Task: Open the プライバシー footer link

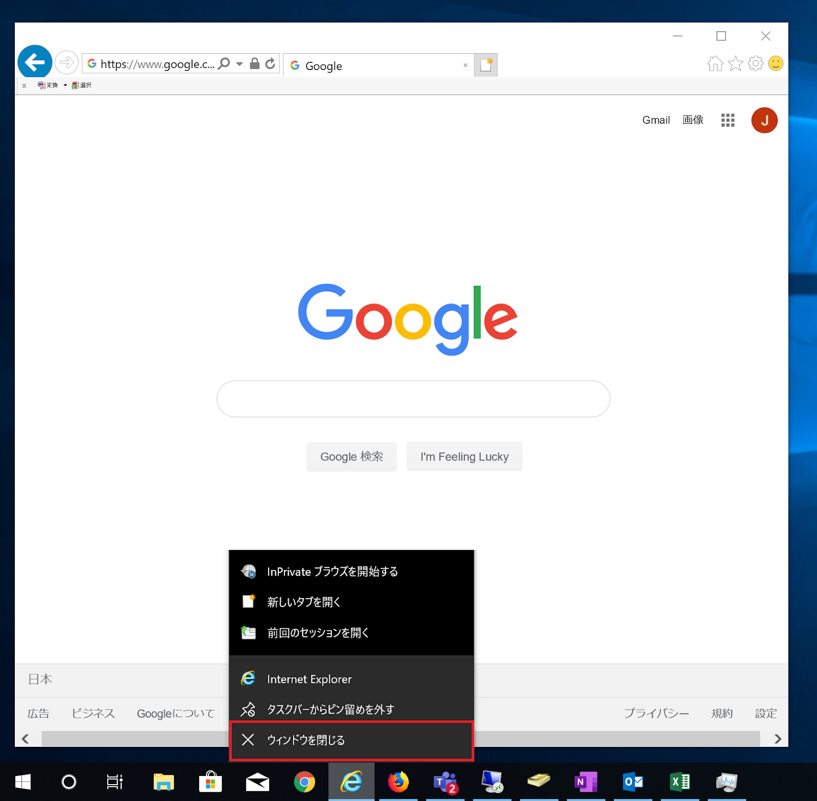Action: click(x=657, y=714)
